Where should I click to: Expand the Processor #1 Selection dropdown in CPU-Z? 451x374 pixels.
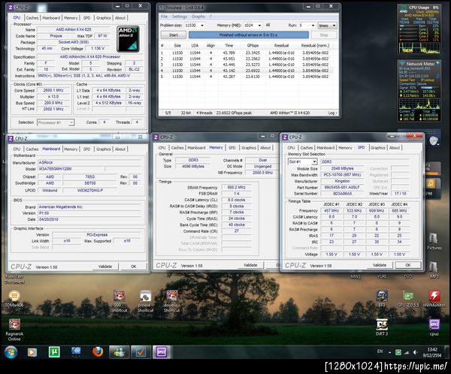(x=56, y=122)
